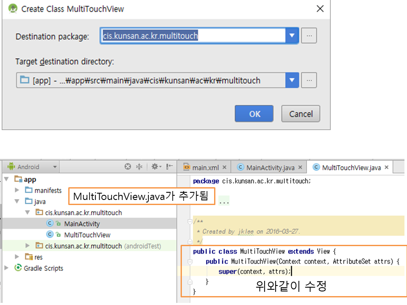Viewport: 407px width, 305px height.
Task: Open the Android project view selector
Action: coord(32,167)
